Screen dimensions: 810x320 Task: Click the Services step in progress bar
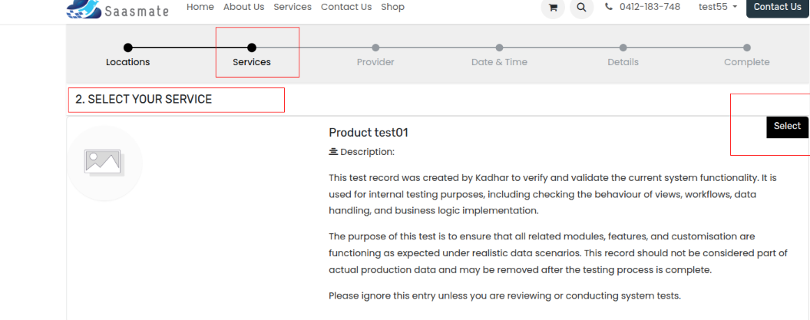252,48
